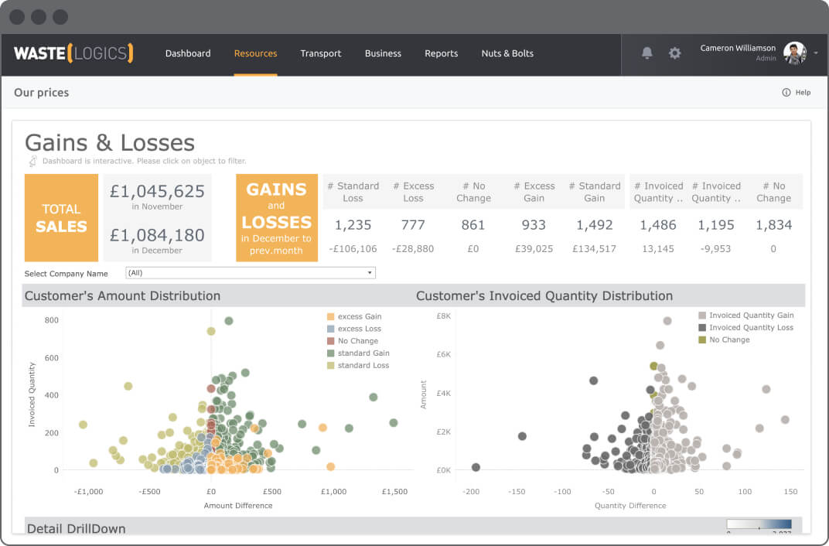
Task: Click the excess Gain legend swatch
Action: click(331, 317)
